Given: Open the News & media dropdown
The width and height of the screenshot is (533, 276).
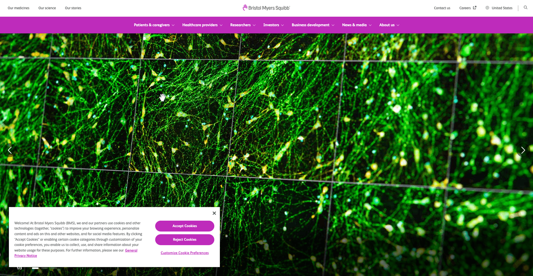Looking at the screenshot, I should coord(356,25).
